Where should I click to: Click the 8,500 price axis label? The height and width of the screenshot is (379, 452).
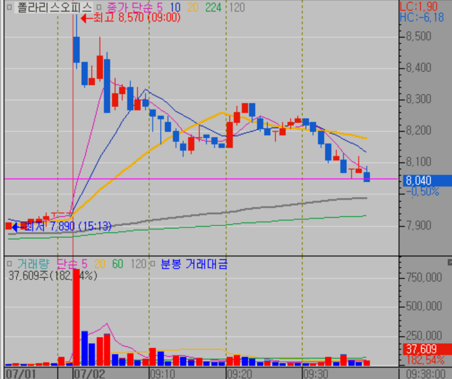pyautogui.click(x=419, y=36)
